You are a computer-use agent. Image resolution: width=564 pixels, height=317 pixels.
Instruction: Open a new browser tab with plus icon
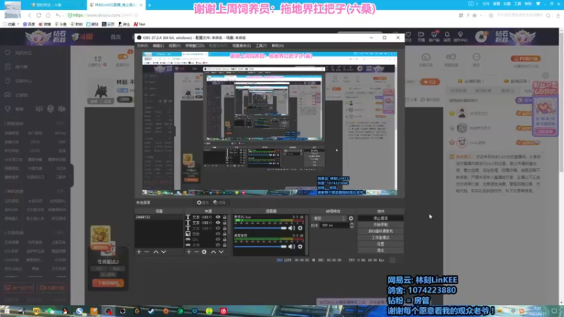(149, 5)
